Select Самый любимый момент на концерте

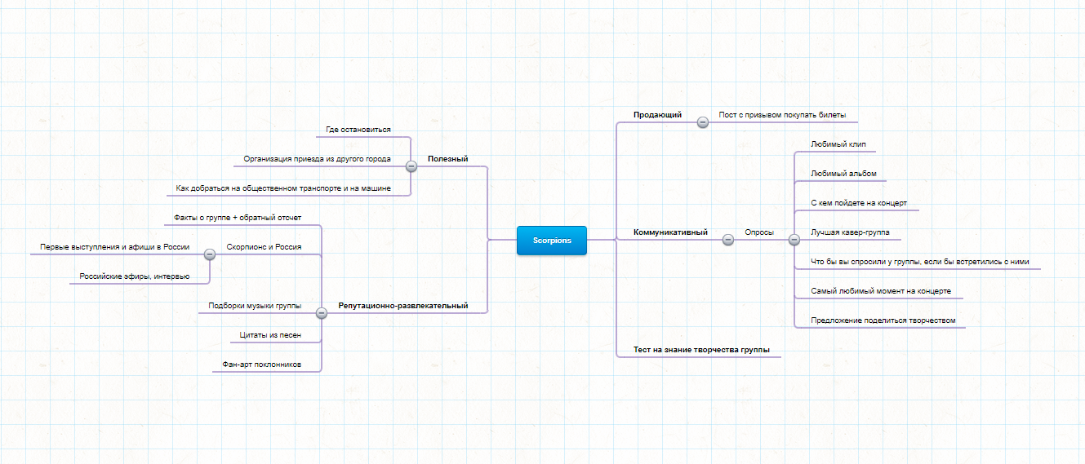click(x=881, y=291)
